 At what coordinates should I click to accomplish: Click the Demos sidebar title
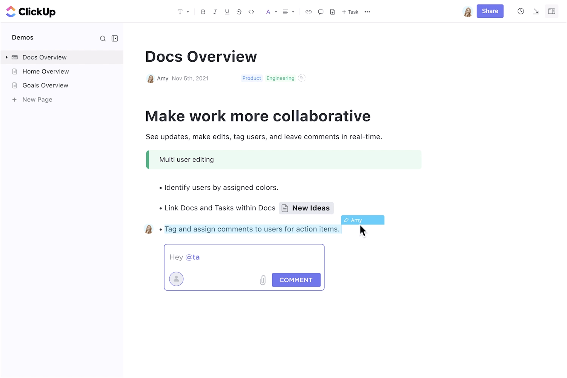tap(23, 37)
